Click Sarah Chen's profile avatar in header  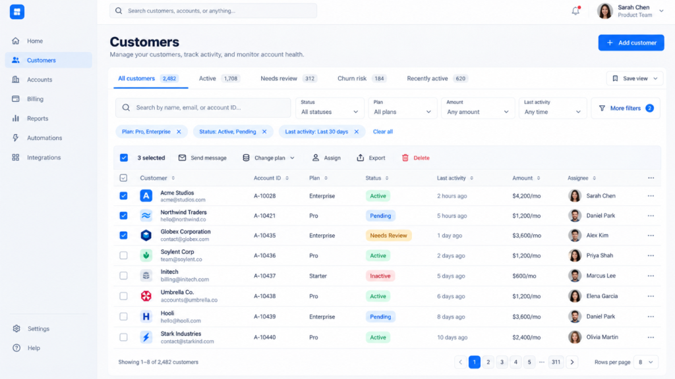pos(605,11)
